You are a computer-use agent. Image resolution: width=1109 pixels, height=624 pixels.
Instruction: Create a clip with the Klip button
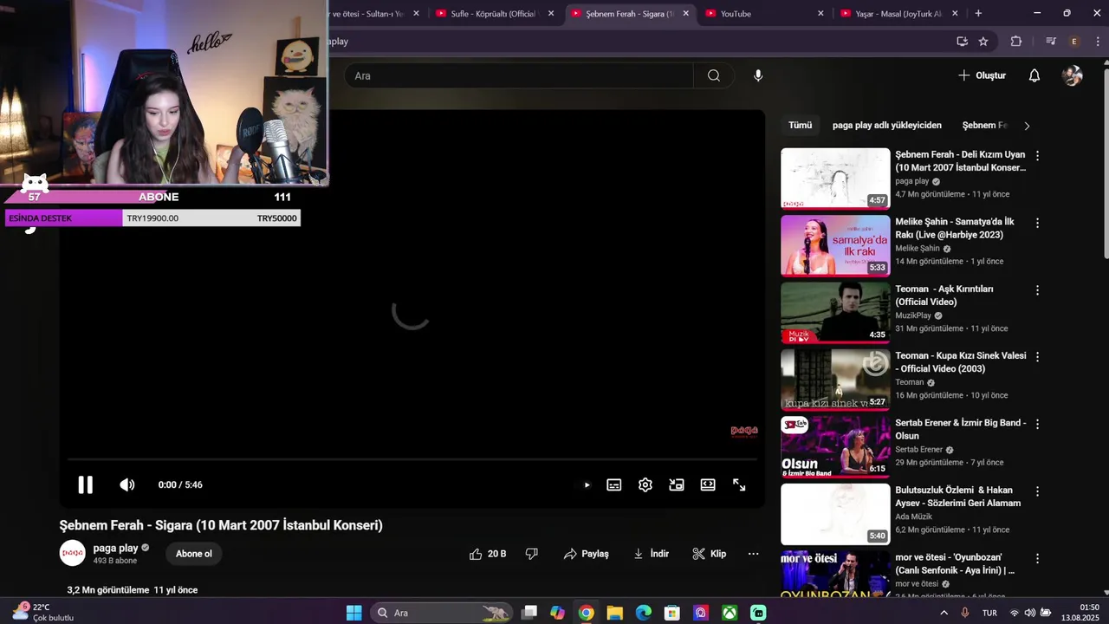point(709,554)
